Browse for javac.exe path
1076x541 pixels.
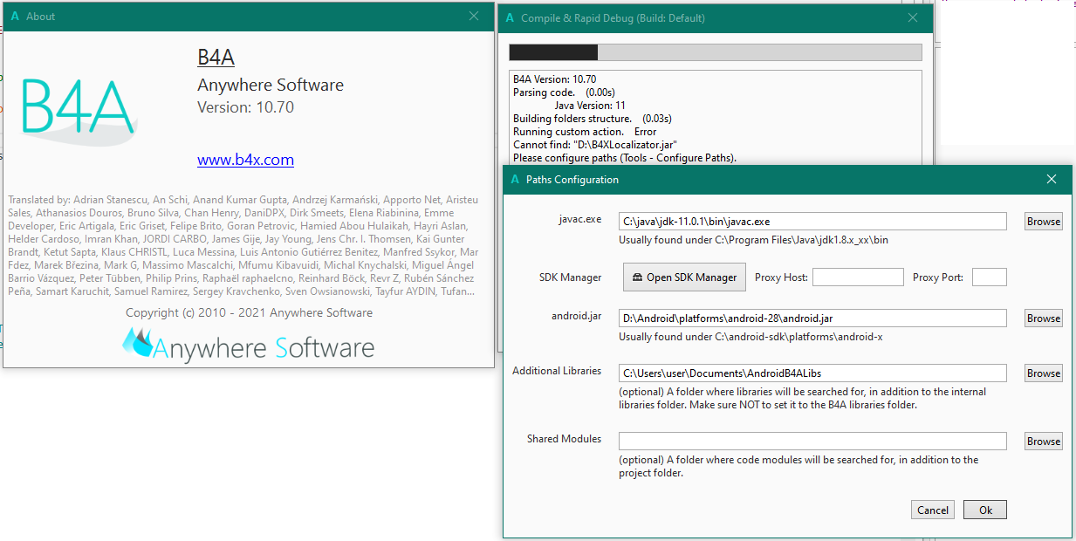pyautogui.click(x=1043, y=222)
